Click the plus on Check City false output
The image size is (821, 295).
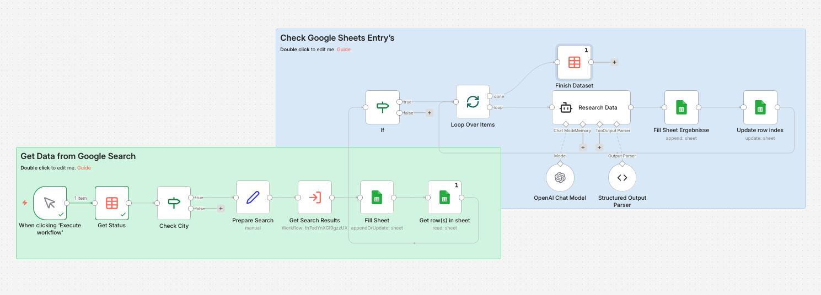tap(221, 209)
